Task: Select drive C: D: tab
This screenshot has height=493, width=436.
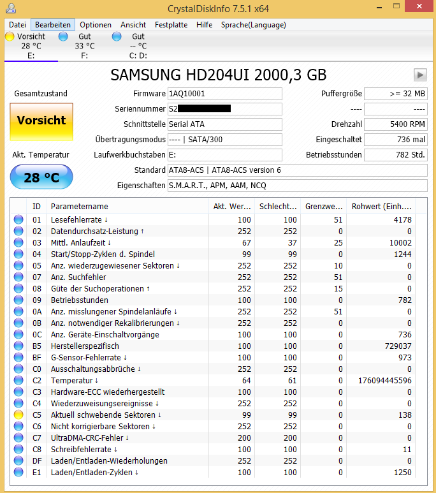Action: [x=138, y=46]
